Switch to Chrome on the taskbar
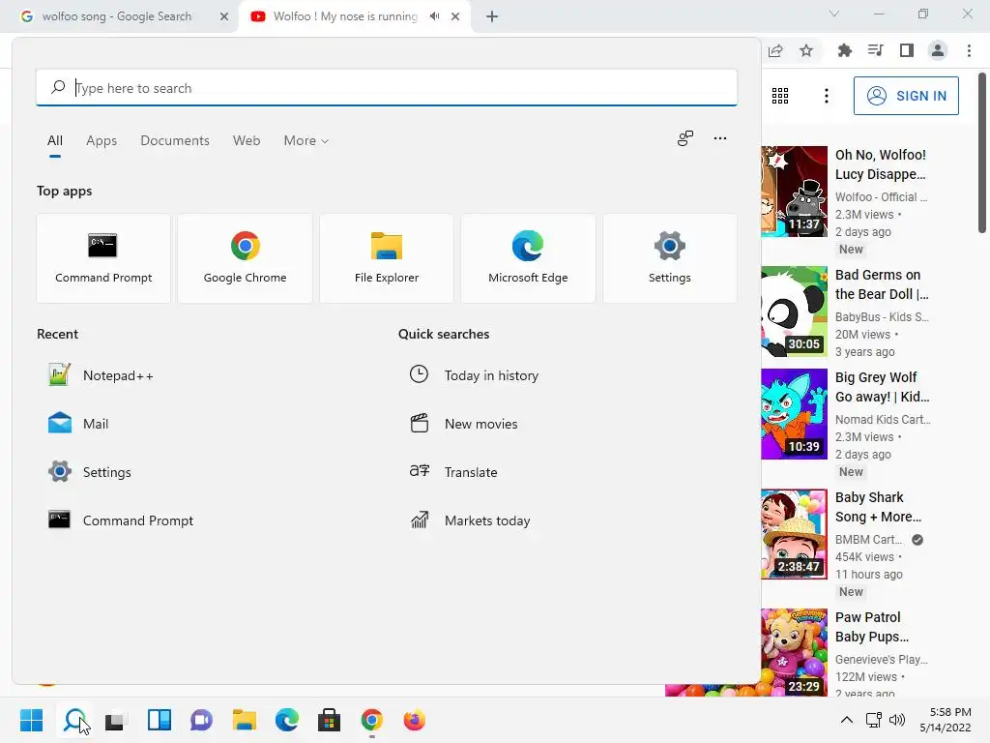Viewport: 990px width, 743px height. click(x=372, y=720)
